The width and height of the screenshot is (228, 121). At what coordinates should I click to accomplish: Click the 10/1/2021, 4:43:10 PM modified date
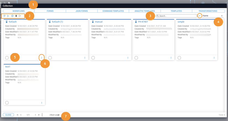(157, 32)
